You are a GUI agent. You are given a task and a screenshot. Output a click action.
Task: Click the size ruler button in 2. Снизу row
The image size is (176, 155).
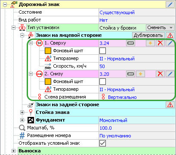click(130, 74)
